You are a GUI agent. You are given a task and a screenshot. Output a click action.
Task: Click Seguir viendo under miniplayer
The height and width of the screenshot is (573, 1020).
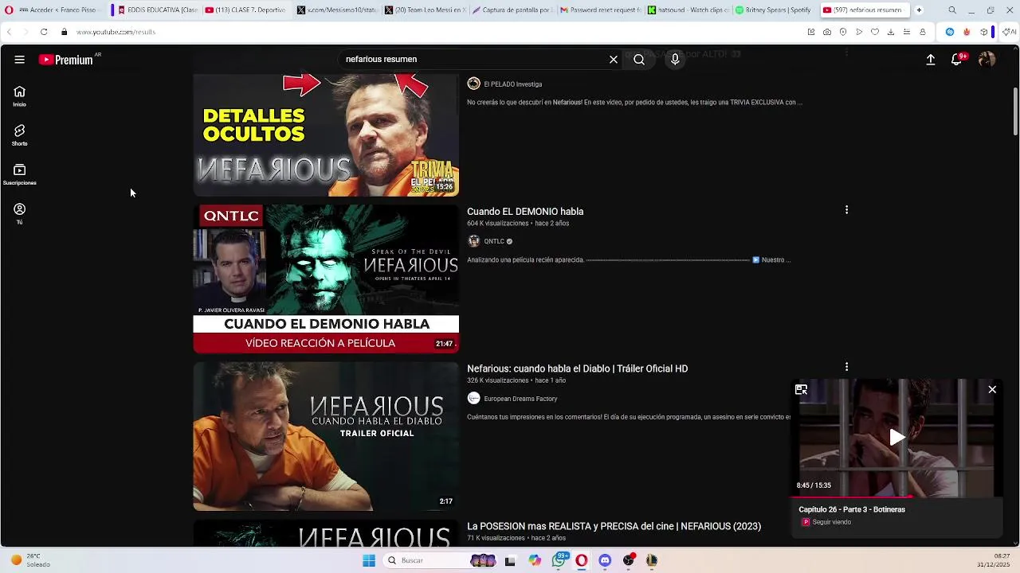tap(831, 522)
